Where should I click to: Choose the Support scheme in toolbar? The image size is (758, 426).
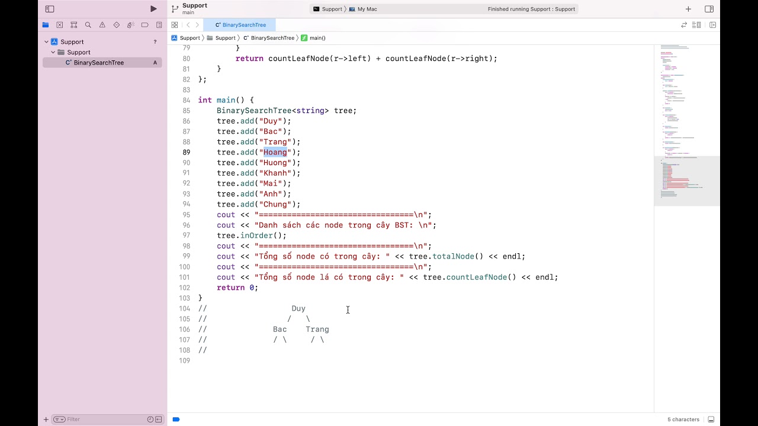point(327,9)
